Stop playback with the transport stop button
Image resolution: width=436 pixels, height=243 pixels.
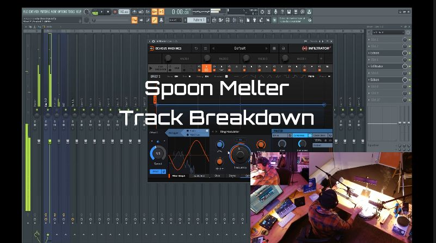pyautogui.click(x=108, y=12)
